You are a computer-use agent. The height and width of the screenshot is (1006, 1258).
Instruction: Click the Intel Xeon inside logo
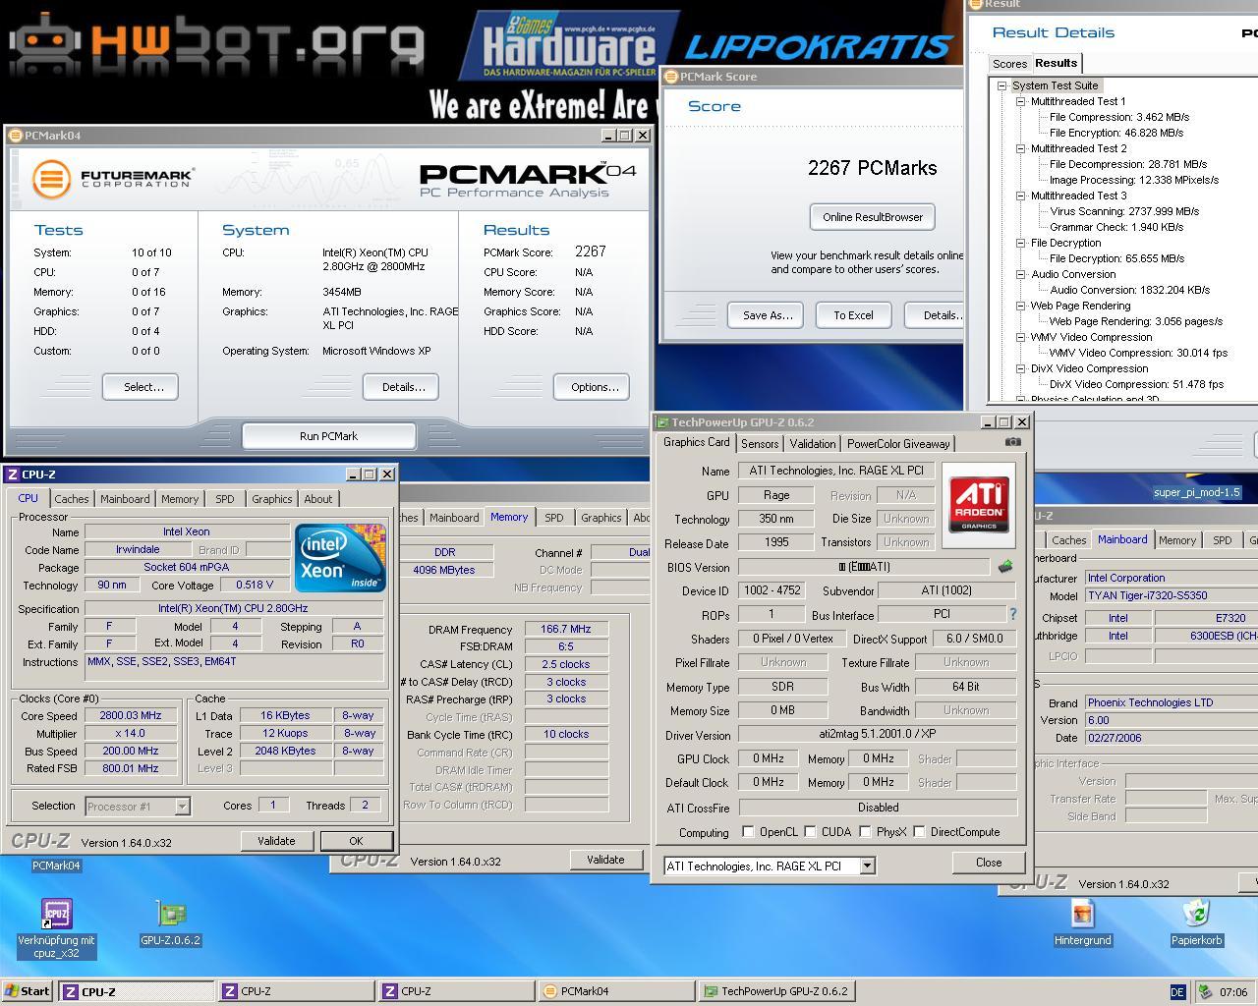340,557
